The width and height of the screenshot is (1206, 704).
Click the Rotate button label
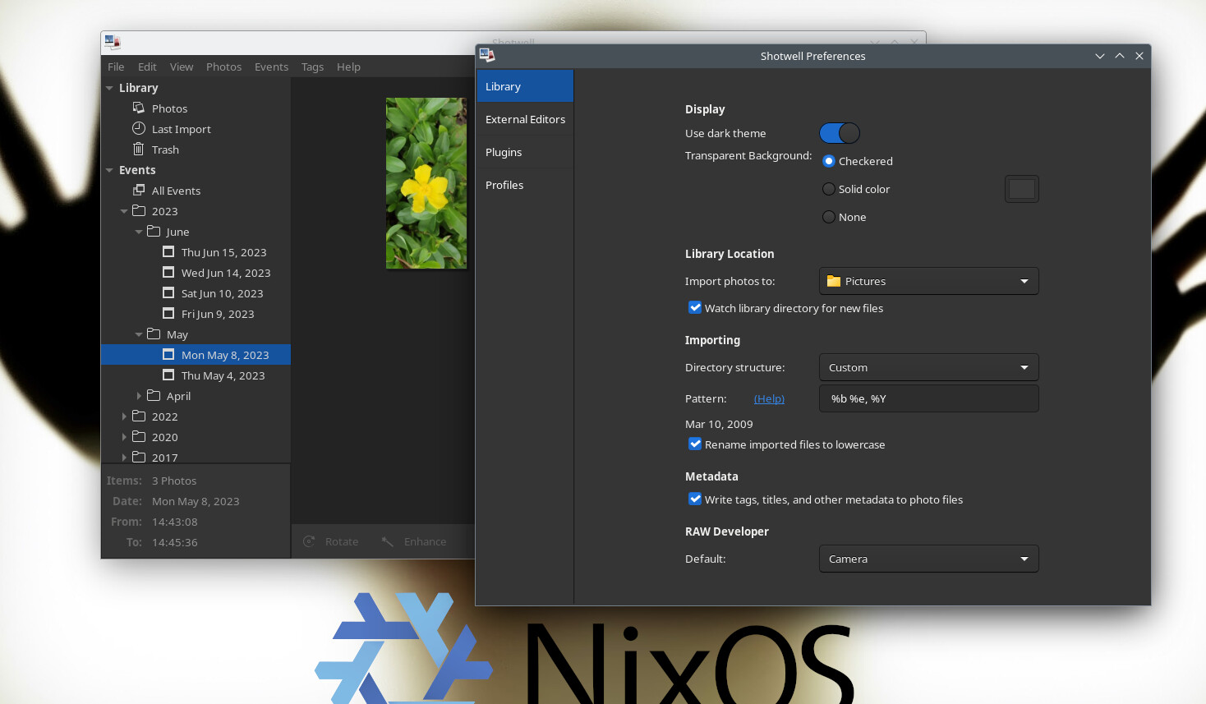(x=342, y=541)
